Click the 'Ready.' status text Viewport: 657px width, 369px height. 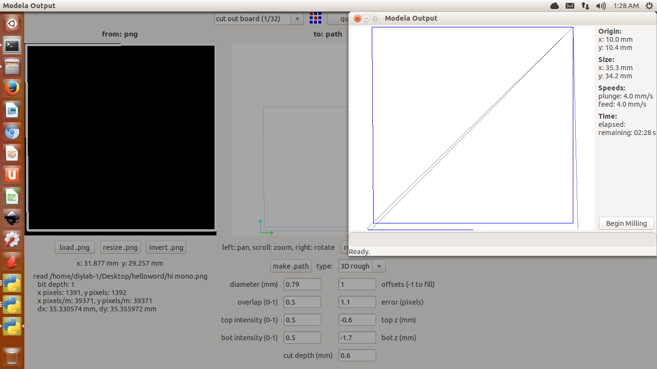[359, 252]
